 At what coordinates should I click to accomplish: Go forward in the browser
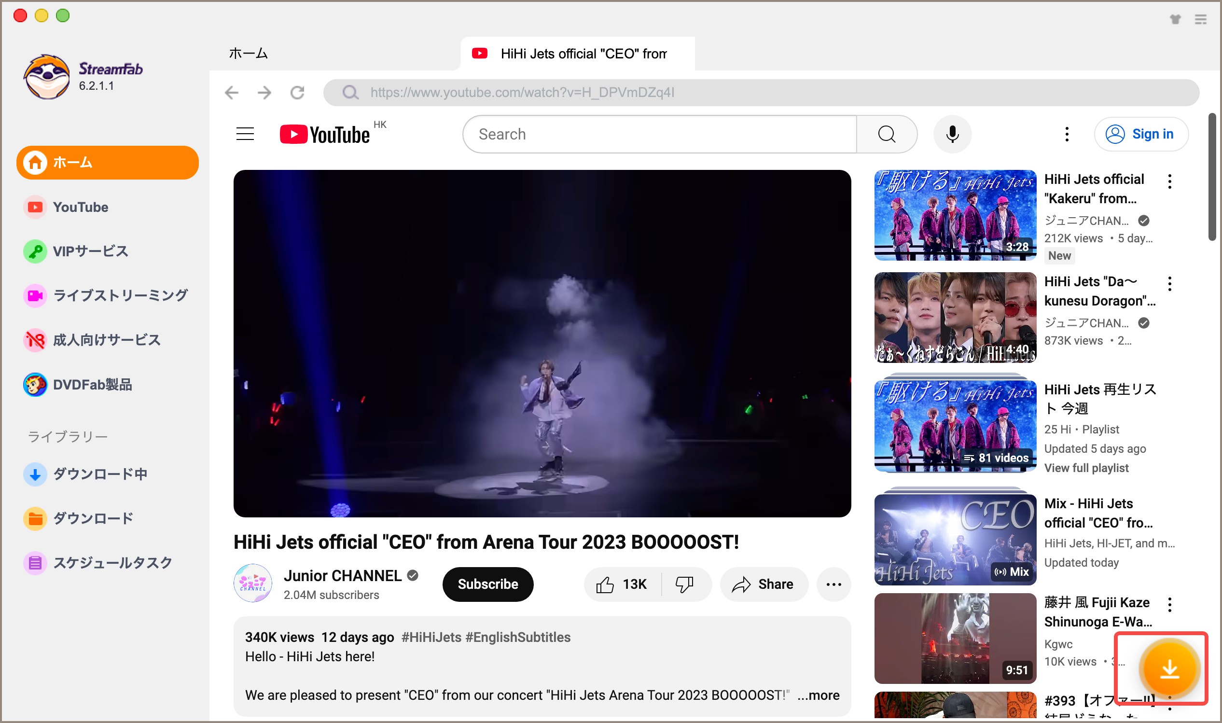click(264, 92)
